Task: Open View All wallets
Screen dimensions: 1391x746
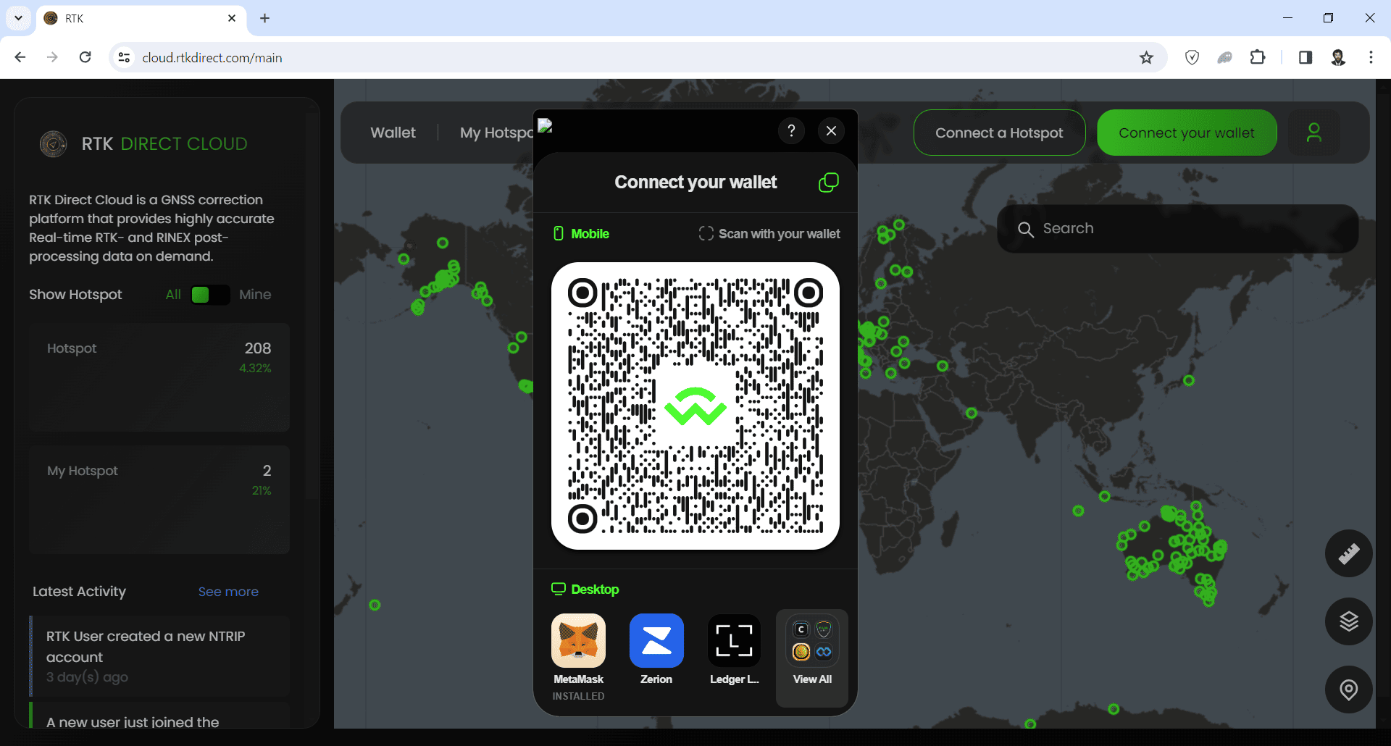Action: point(812,658)
